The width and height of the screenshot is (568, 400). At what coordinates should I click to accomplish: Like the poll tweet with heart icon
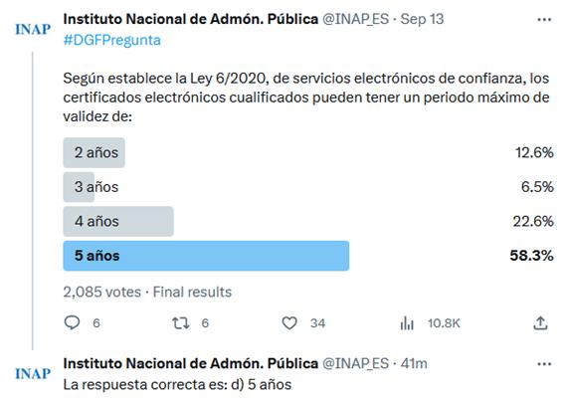coord(289,322)
